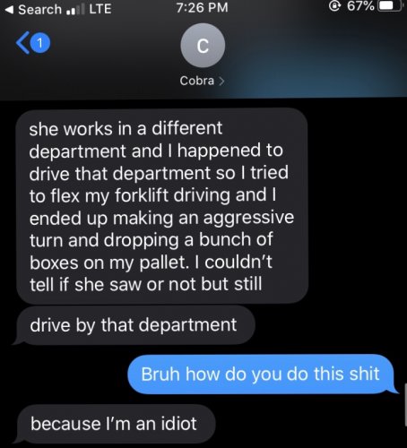
Task: Select the blue 'Bruh how do you' bubble
Action: click(263, 375)
